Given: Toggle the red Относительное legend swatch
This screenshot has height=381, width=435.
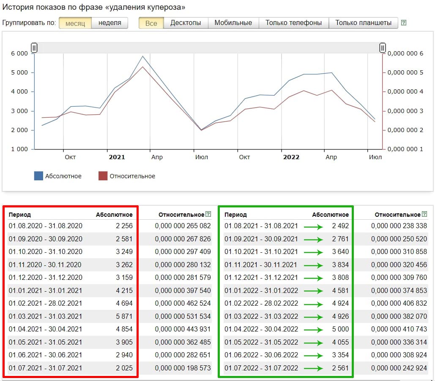Looking at the screenshot, I should pyautogui.click(x=103, y=176).
